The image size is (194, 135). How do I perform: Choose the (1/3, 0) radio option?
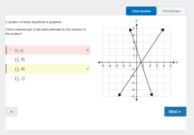pos(11,59)
